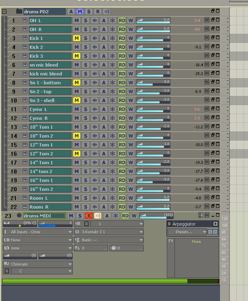The height and width of the screenshot is (301, 248).
Task: Toggle the waveform icon on Cyms L track
Action: click(95, 109)
